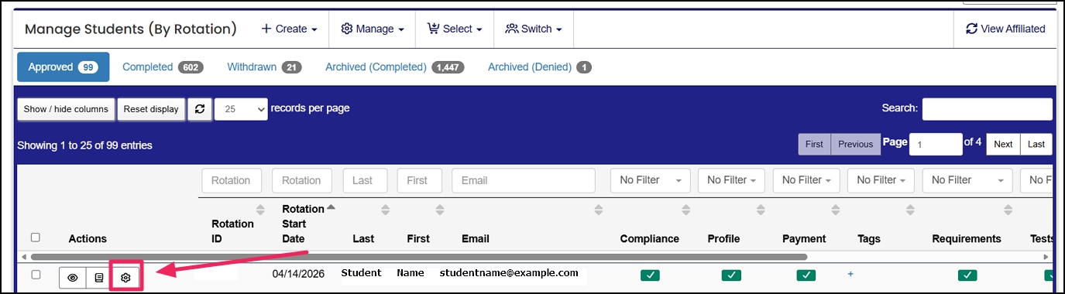The width and height of the screenshot is (1065, 294).
Task: Sort by Compliance column arrows
Action: 685,210
